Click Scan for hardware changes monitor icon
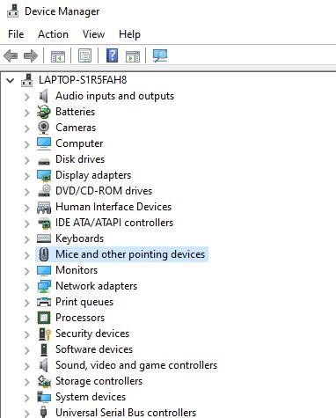 (x=160, y=55)
